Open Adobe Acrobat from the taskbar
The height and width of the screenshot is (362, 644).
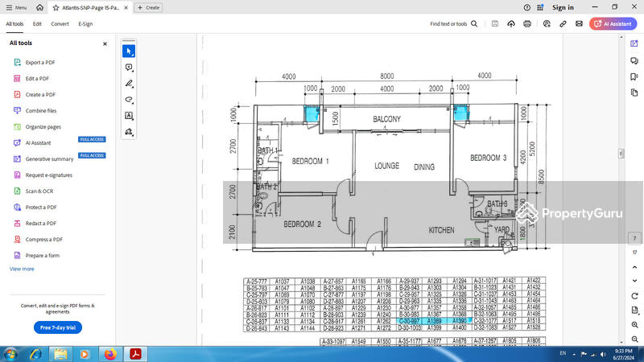pos(135,354)
